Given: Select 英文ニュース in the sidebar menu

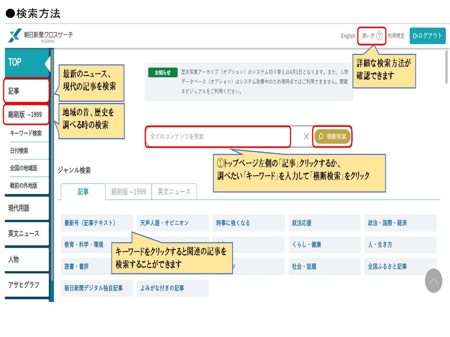Looking at the screenshot, I should click(27, 234).
